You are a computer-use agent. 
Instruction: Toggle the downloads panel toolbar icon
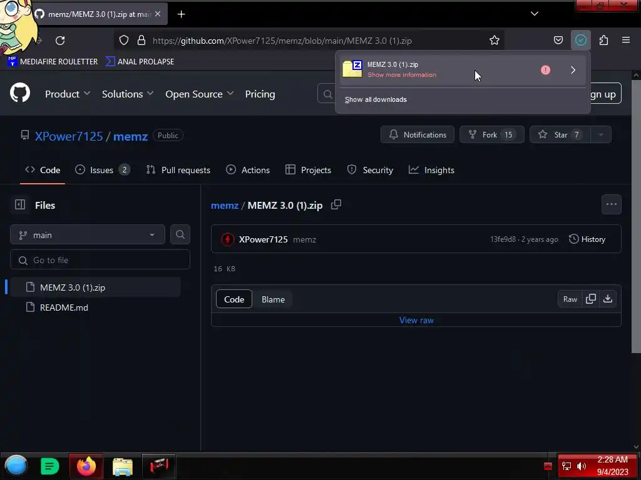pos(580,41)
